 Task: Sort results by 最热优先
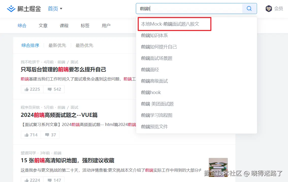pyautogui.click(x=85, y=45)
